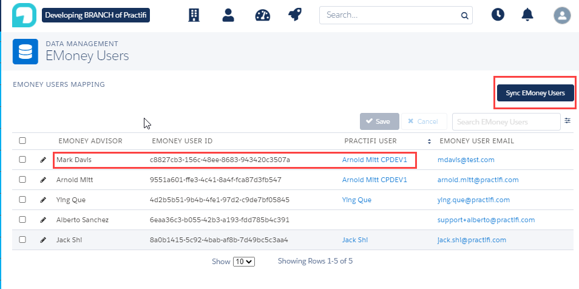Select user ID starting with 6eaa36c3
The width and height of the screenshot is (579, 289).
pos(219,220)
